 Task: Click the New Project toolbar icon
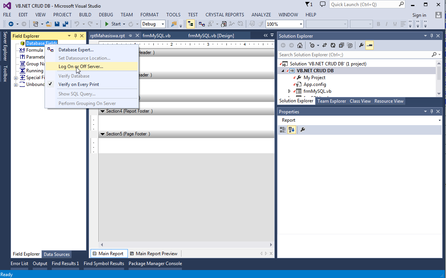pyautogui.click(x=35, y=24)
